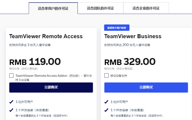The width and height of the screenshot is (192, 120).
Task: Click checkmark icon beside Business 1 位许可用户
Action: (x=106, y=102)
